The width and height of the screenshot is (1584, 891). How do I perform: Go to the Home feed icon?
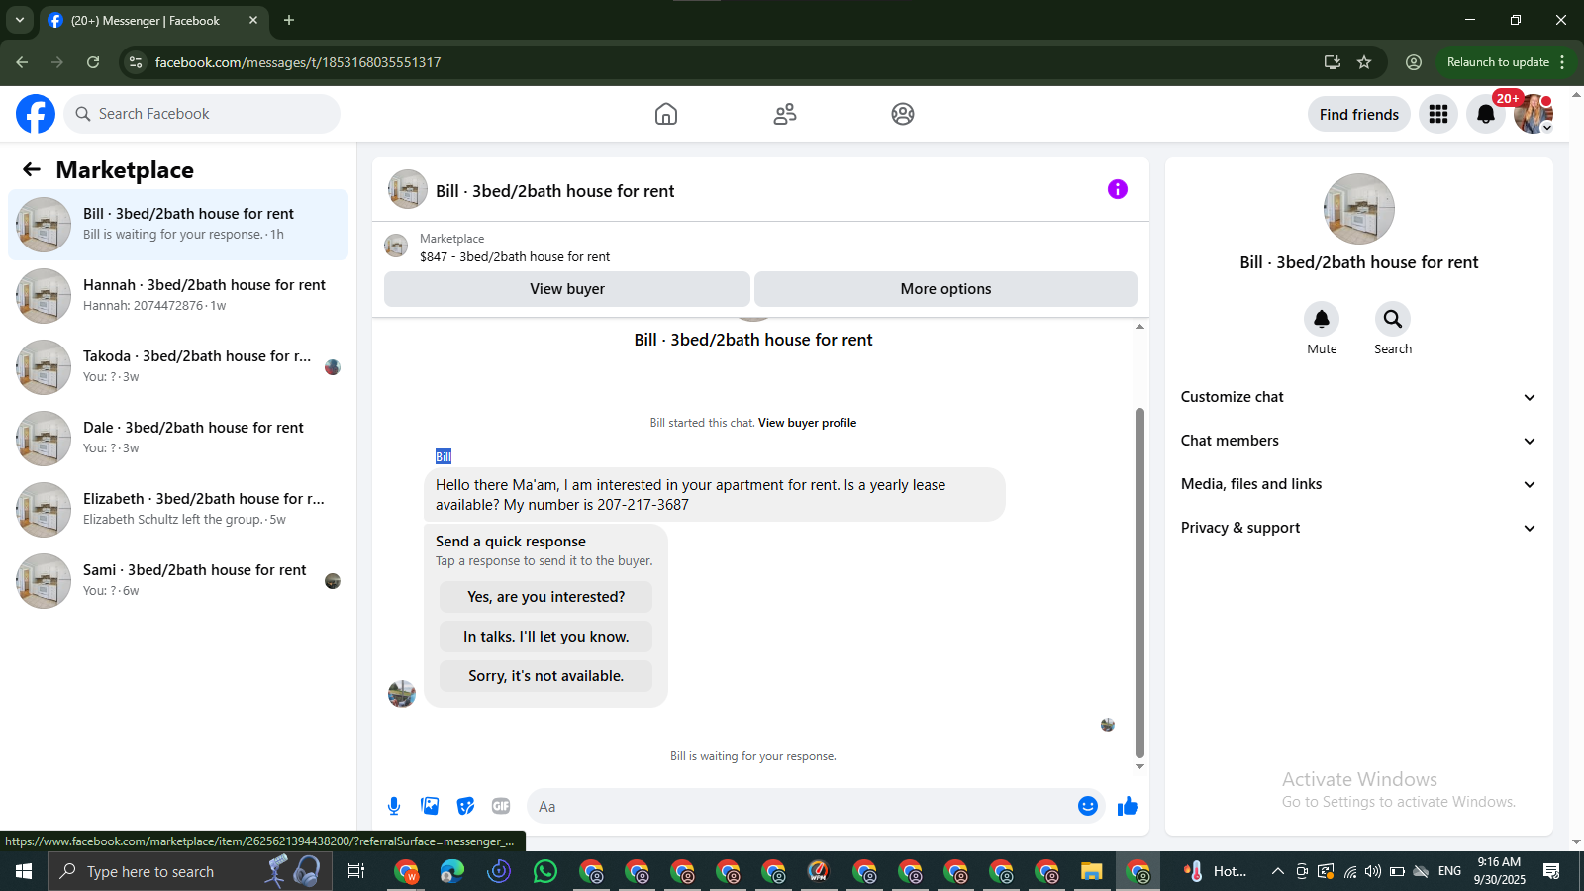[666, 114]
